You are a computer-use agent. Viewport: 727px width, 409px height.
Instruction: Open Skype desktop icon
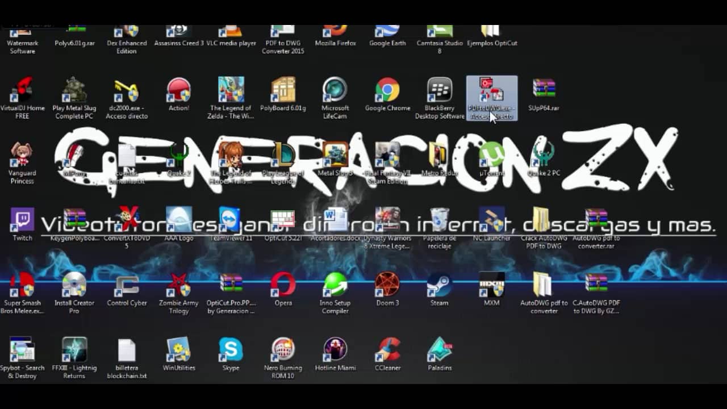pos(231,349)
